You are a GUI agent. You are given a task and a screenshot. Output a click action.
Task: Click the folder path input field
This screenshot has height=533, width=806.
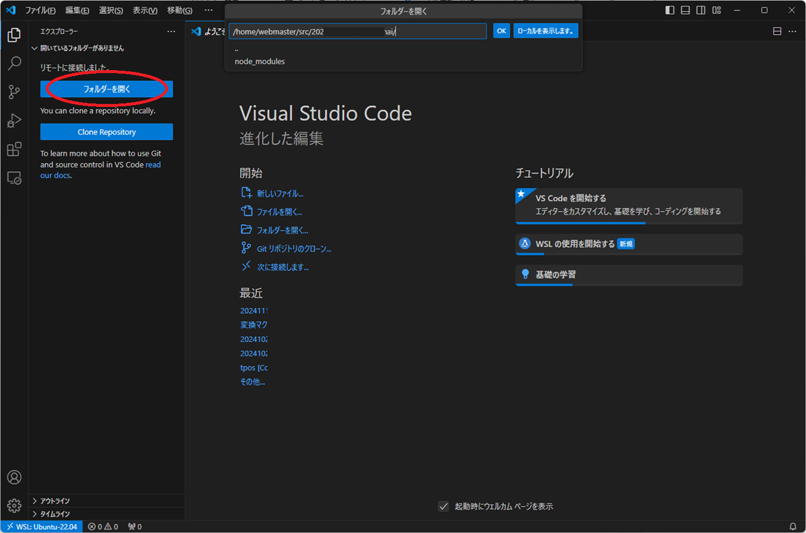pyautogui.click(x=358, y=31)
